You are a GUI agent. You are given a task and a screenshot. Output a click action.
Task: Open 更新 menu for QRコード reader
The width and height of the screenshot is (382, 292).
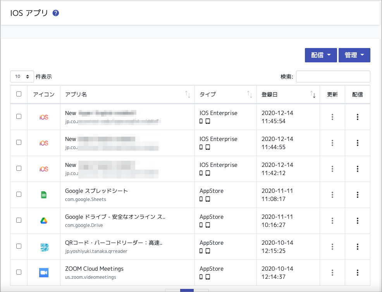332,247
